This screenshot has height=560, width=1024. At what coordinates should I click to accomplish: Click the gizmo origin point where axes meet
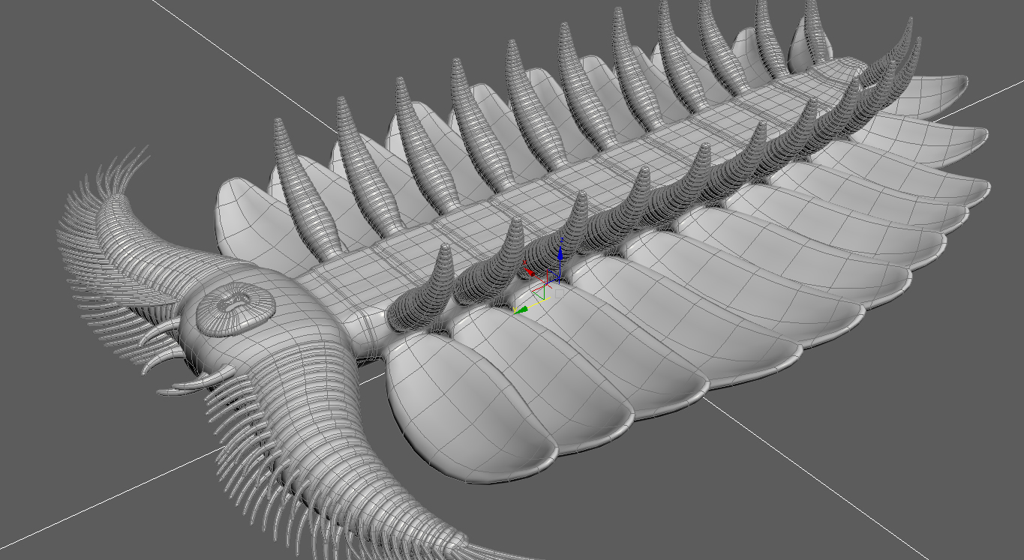click(547, 283)
